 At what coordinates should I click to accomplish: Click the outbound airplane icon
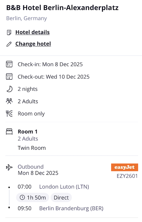[x=9, y=167]
